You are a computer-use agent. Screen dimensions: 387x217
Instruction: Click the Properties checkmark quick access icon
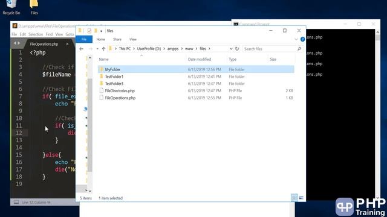pyautogui.click(x=89, y=31)
